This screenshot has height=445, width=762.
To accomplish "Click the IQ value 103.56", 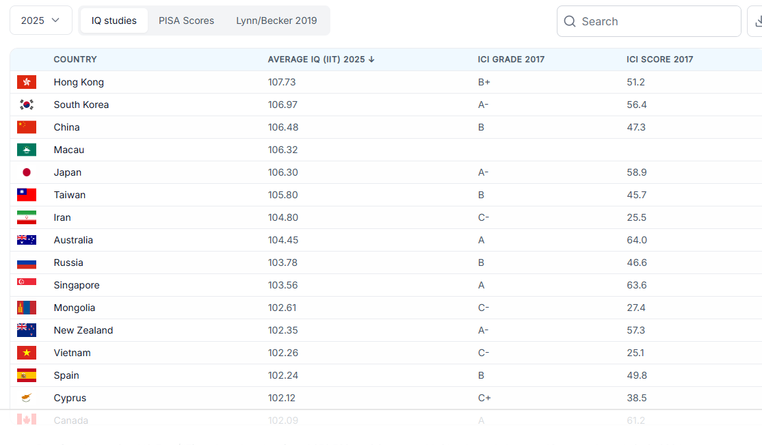I will [x=283, y=285].
